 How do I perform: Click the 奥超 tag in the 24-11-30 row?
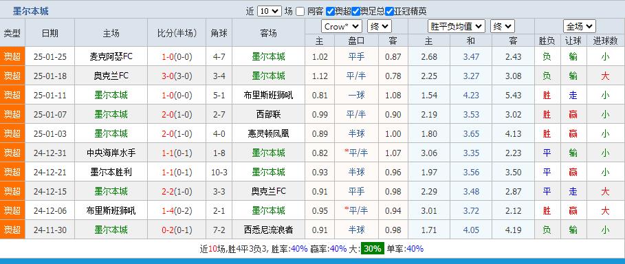(x=12, y=230)
